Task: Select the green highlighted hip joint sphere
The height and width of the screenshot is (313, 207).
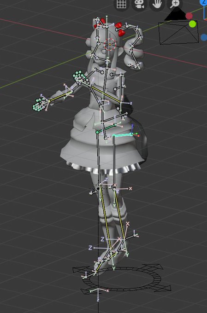Action: coord(97,132)
